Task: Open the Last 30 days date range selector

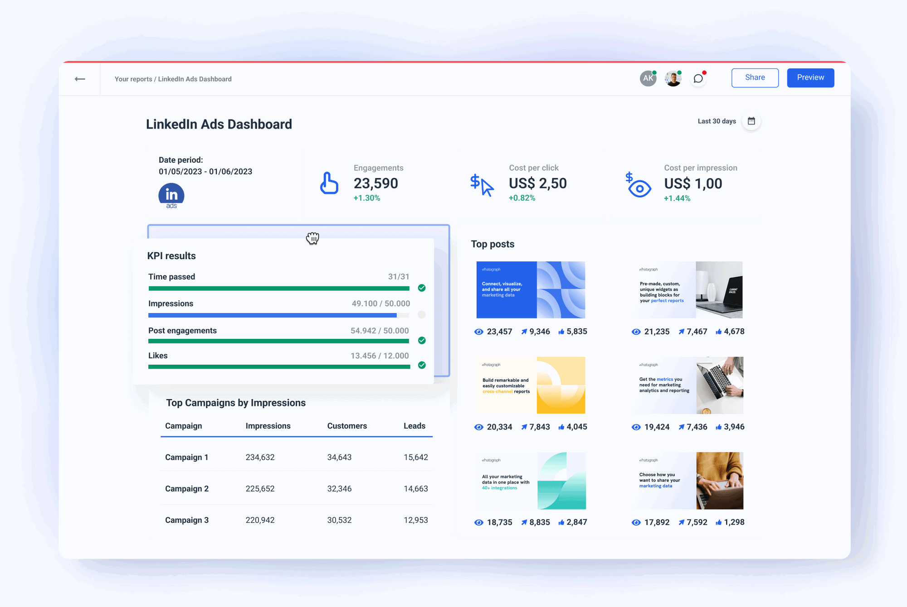Action: [717, 121]
